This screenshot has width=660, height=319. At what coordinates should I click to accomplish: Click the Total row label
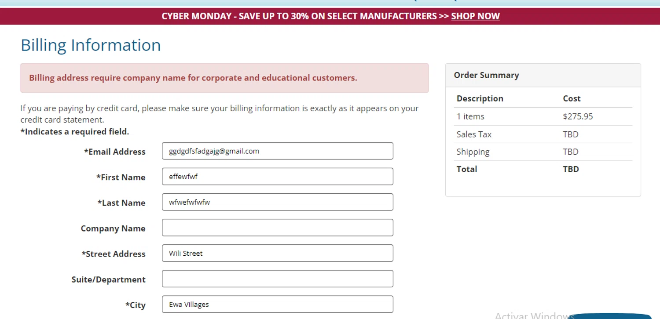[x=467, y=169]
